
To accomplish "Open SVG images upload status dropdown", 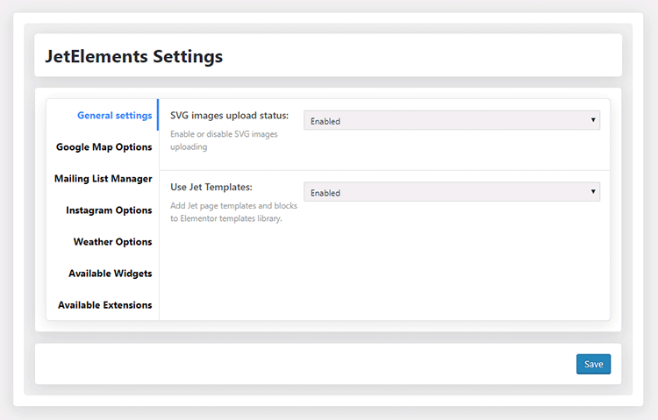I will (452, 120).
